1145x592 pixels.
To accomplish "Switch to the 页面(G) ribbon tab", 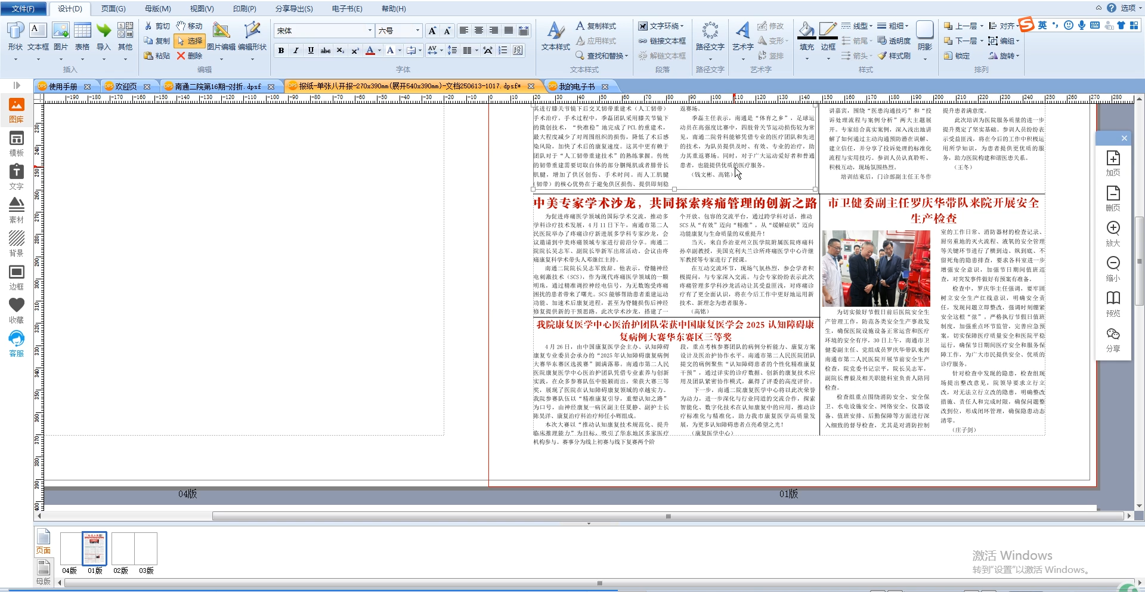I will 113,8.
